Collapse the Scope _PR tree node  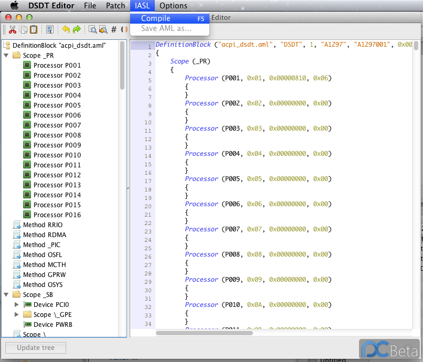[x=6, y=55]
